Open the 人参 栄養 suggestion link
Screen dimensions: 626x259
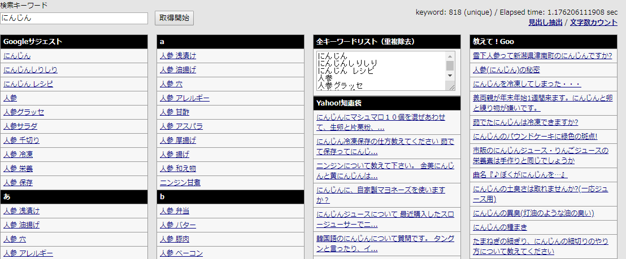(18, 169)
